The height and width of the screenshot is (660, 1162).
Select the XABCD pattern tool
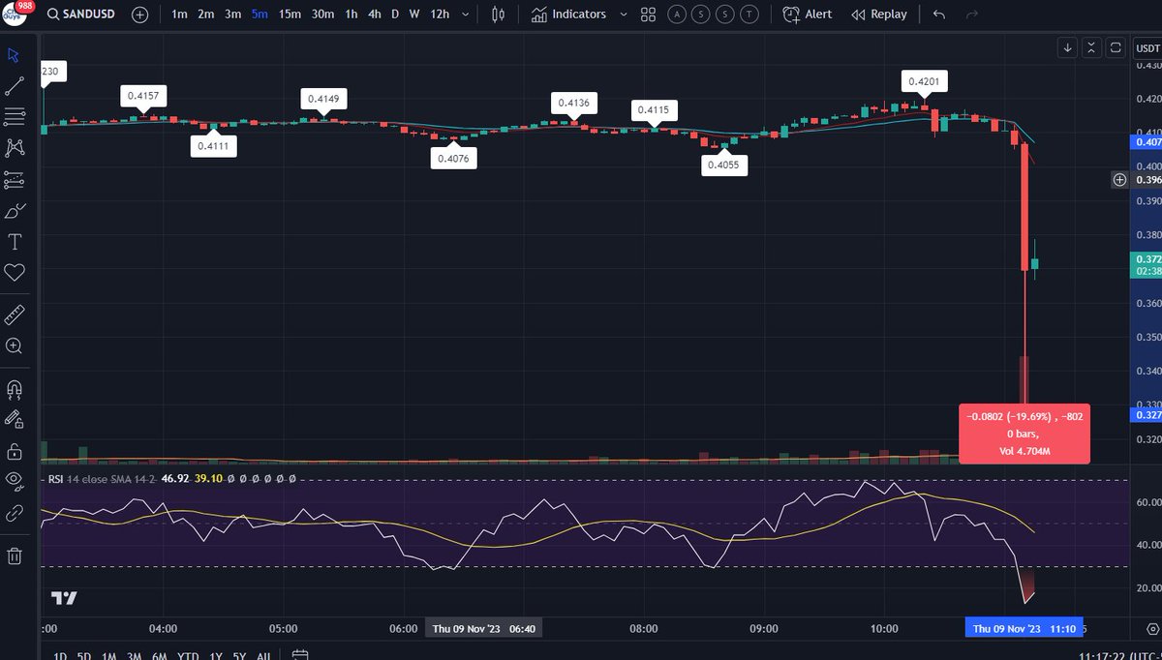point(14,147)
